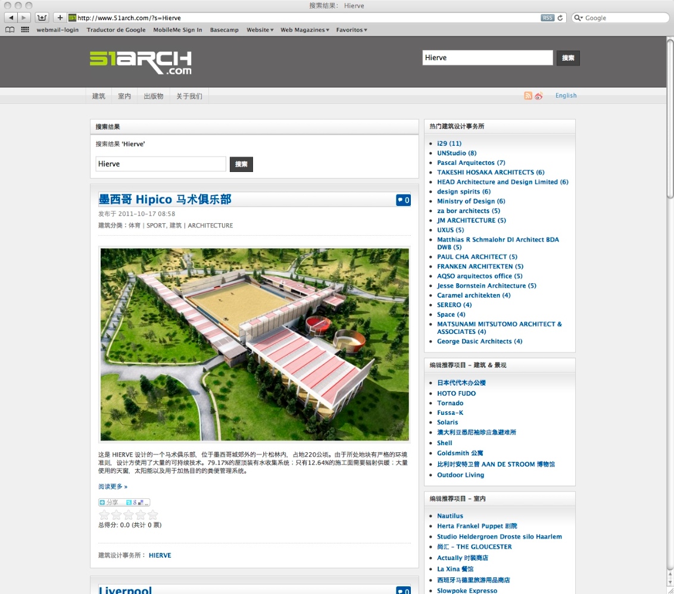The height and width of the screenshot is (594, 674).
Task: Open Basecamp bookmark
Action: pyautogui.click(x=224, y=30)
